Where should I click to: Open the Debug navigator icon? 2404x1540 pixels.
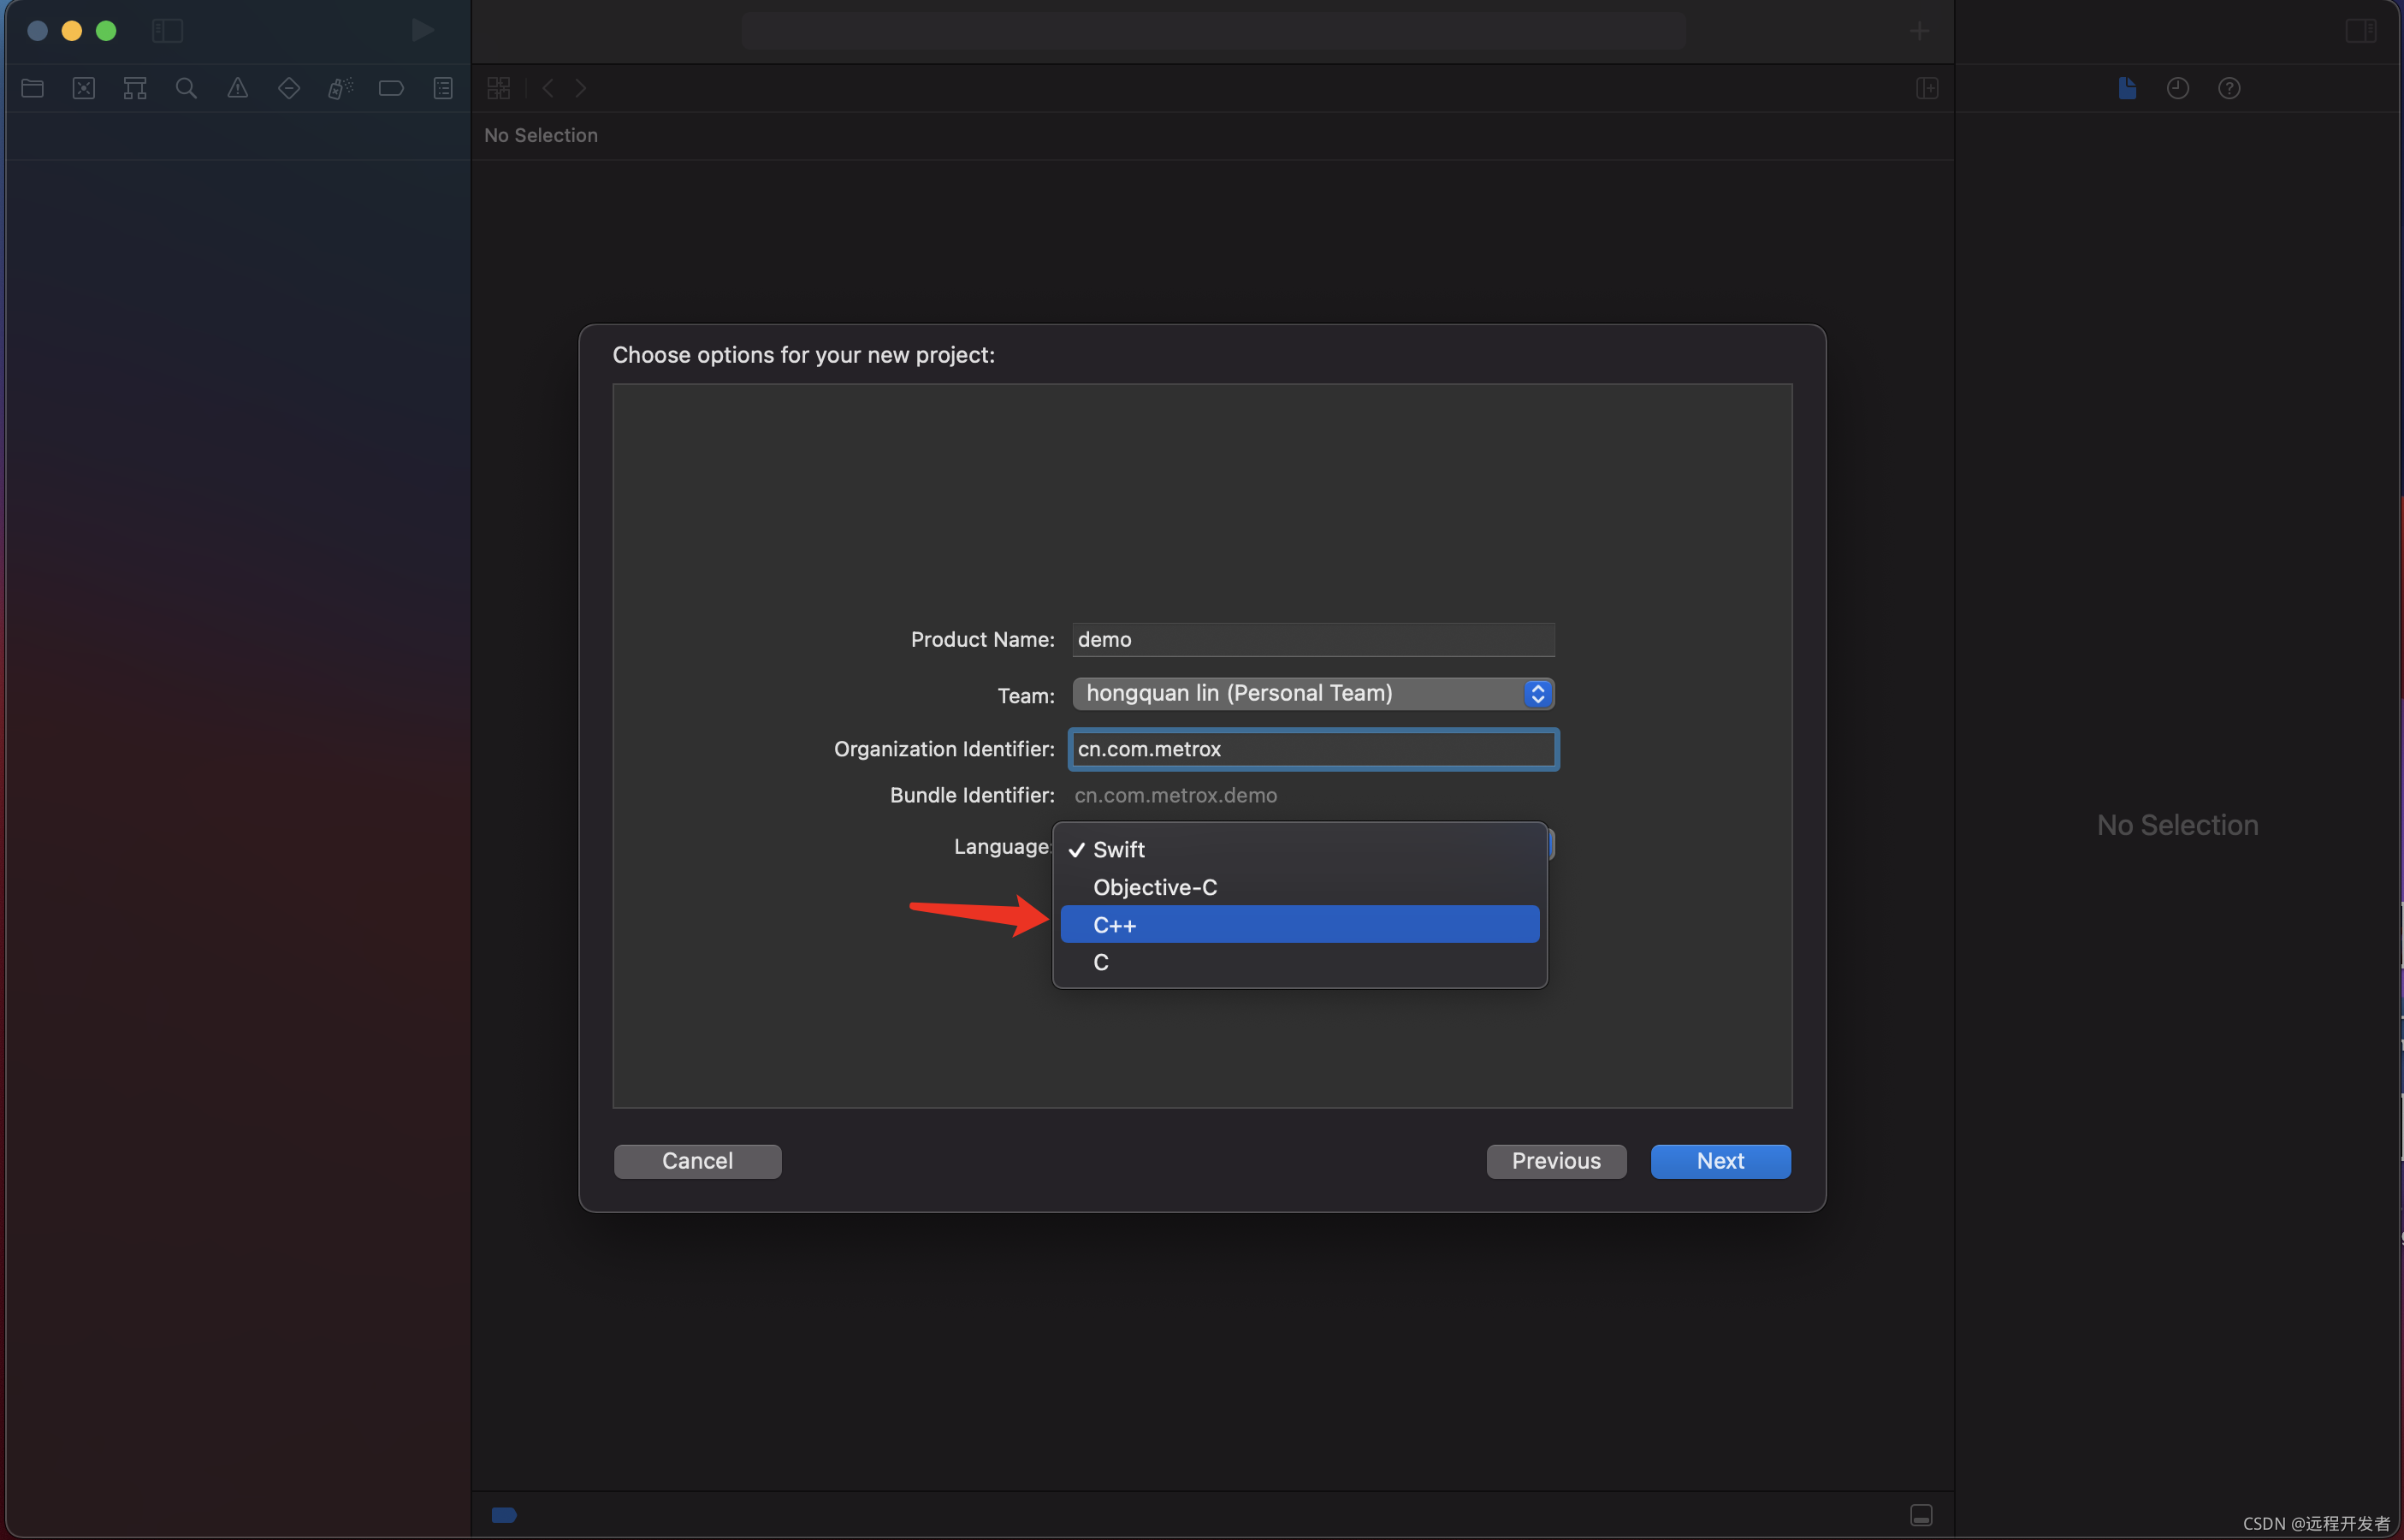(x=341, y=88)
